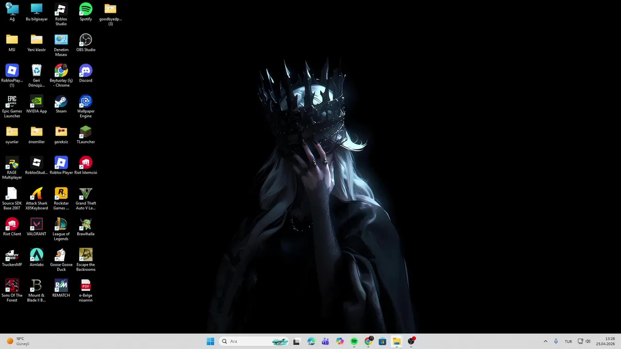The height and width of the screenshot is (349, 621).
Task: Select the TLauncher desktop icon
Action: click(x=86, y=135)
